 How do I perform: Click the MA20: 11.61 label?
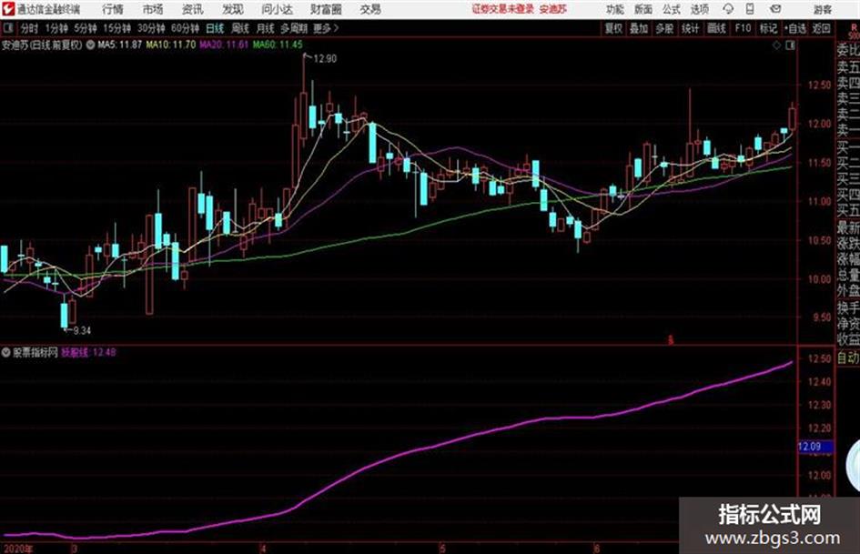click(224, 45)
